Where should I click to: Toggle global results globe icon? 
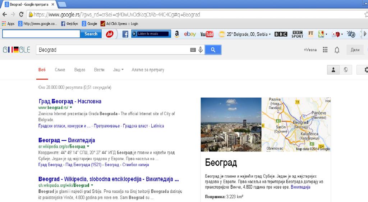coord(346,70)
